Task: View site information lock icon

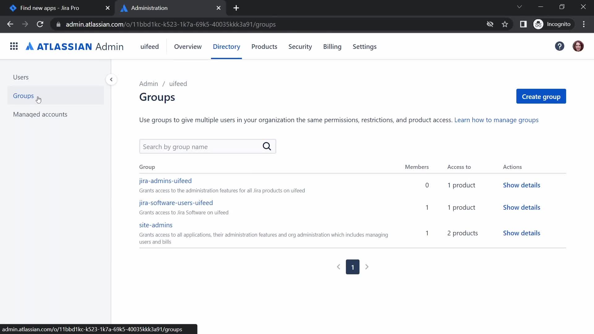Action: [x=58, y=24]
